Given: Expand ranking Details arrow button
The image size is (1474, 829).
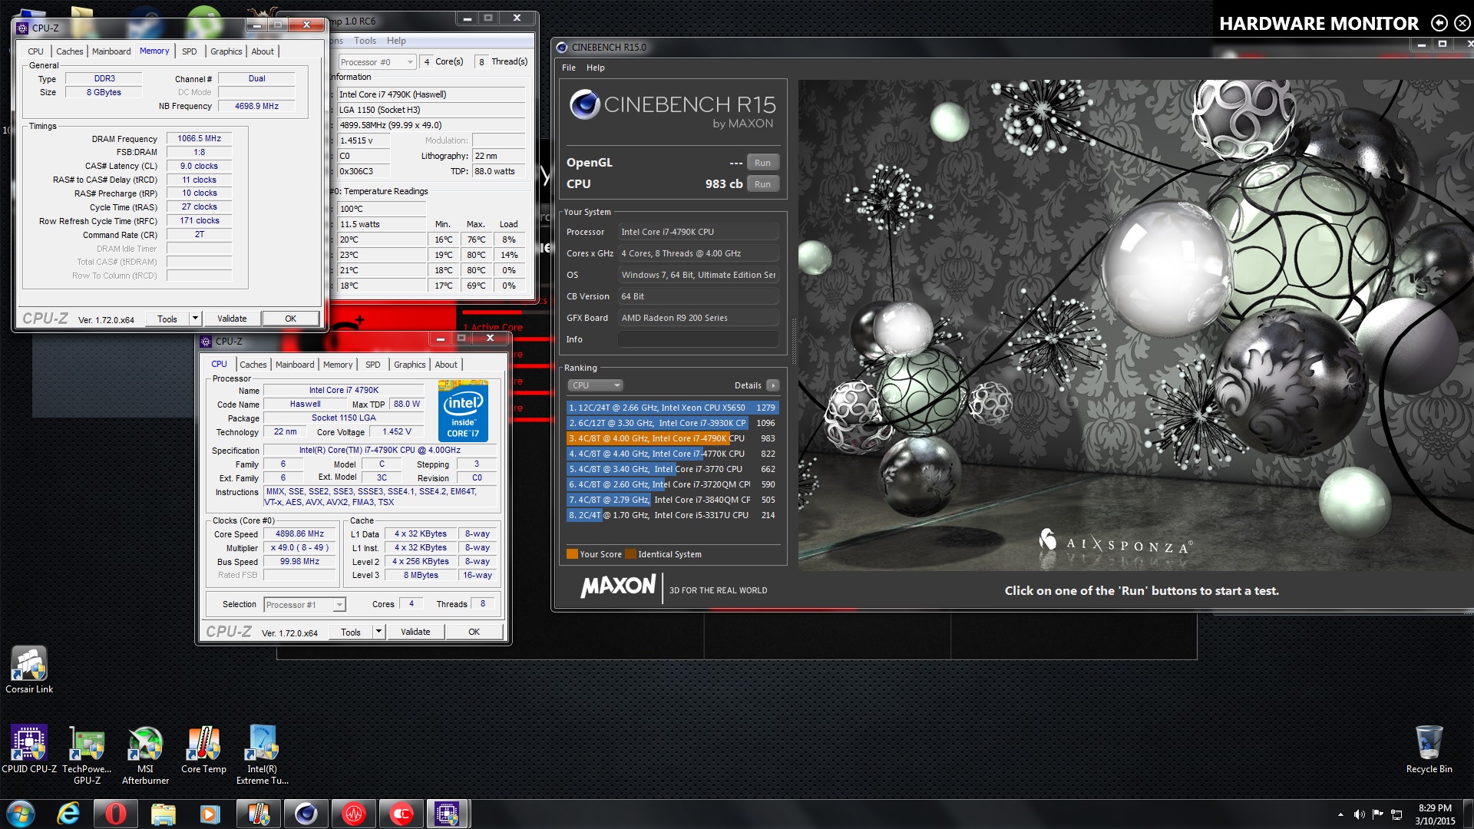Looking at the screenshot, I should pos(773,385).
